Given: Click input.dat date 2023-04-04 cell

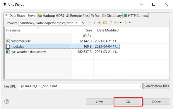Looking at the screenshot, I should (x=107, y=46).
